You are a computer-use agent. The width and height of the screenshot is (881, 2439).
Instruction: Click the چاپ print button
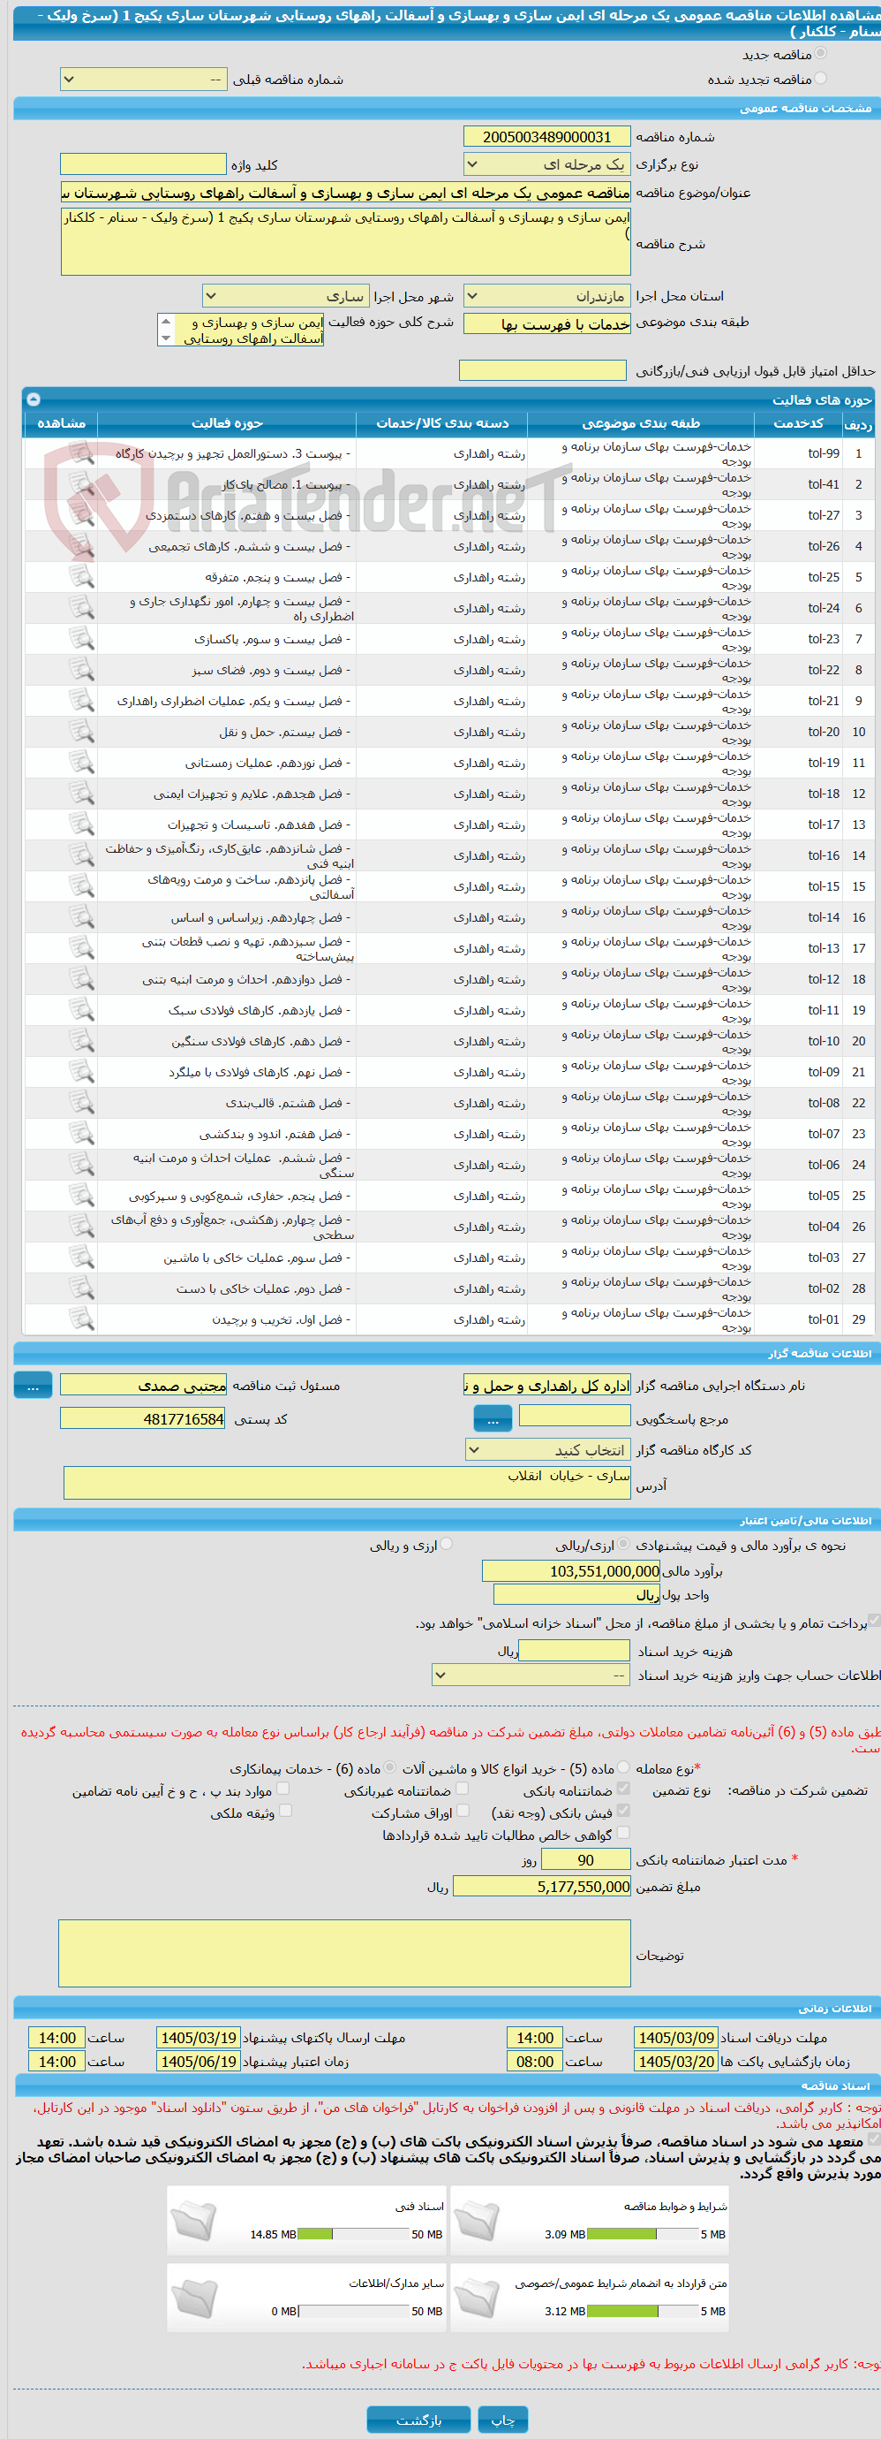(502, 2420)
